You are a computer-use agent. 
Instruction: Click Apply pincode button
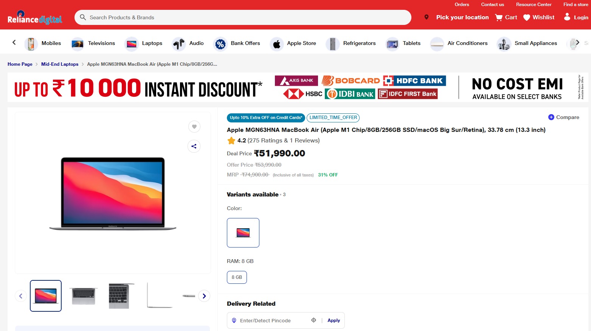point(334,320)
